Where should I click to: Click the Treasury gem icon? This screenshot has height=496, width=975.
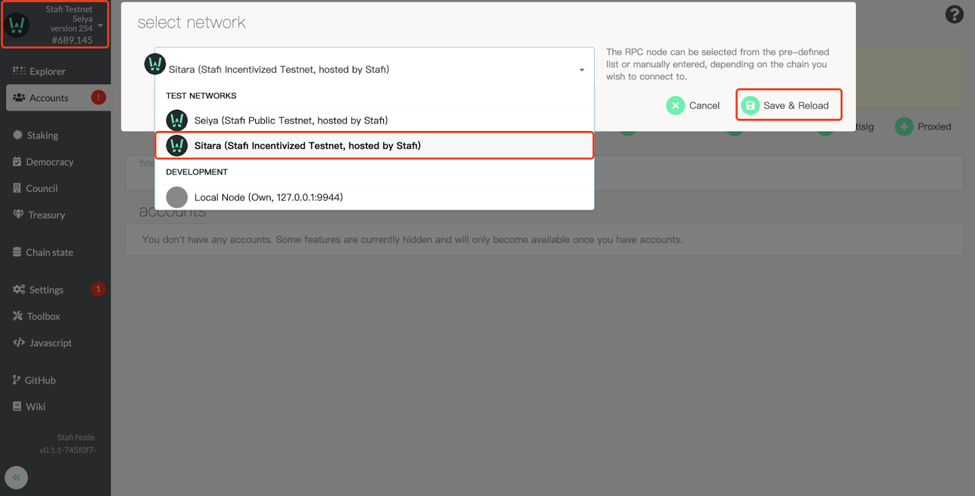coord(18,214)
